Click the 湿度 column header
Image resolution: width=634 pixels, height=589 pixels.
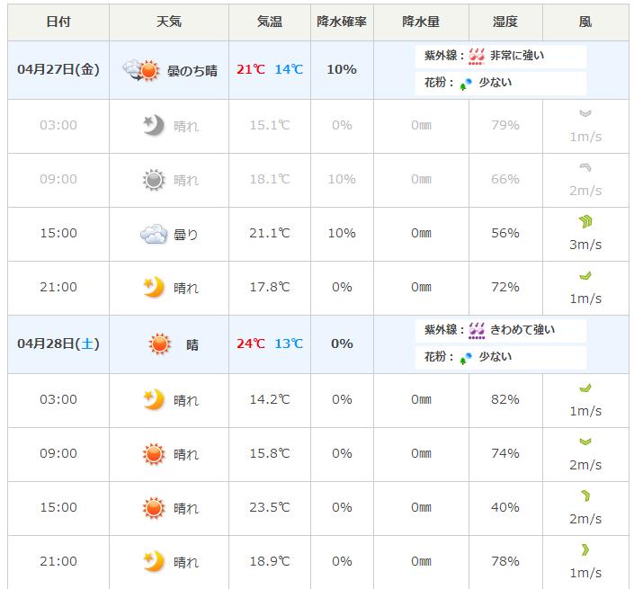click(505, 21)
